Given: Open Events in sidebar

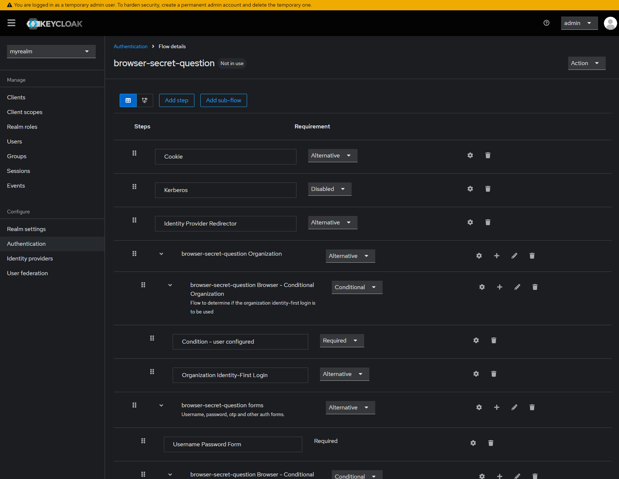Looking at the screenshot, I should 52,186.
